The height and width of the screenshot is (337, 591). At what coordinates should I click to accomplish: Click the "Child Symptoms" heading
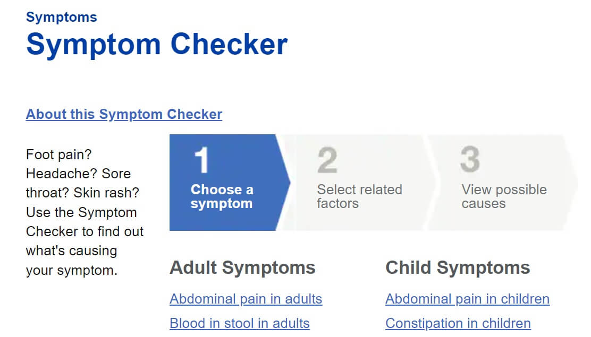458,267
